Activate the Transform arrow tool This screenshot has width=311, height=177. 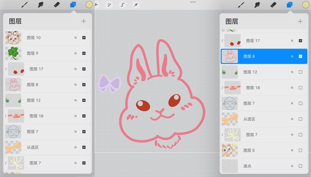coord(136,5)
